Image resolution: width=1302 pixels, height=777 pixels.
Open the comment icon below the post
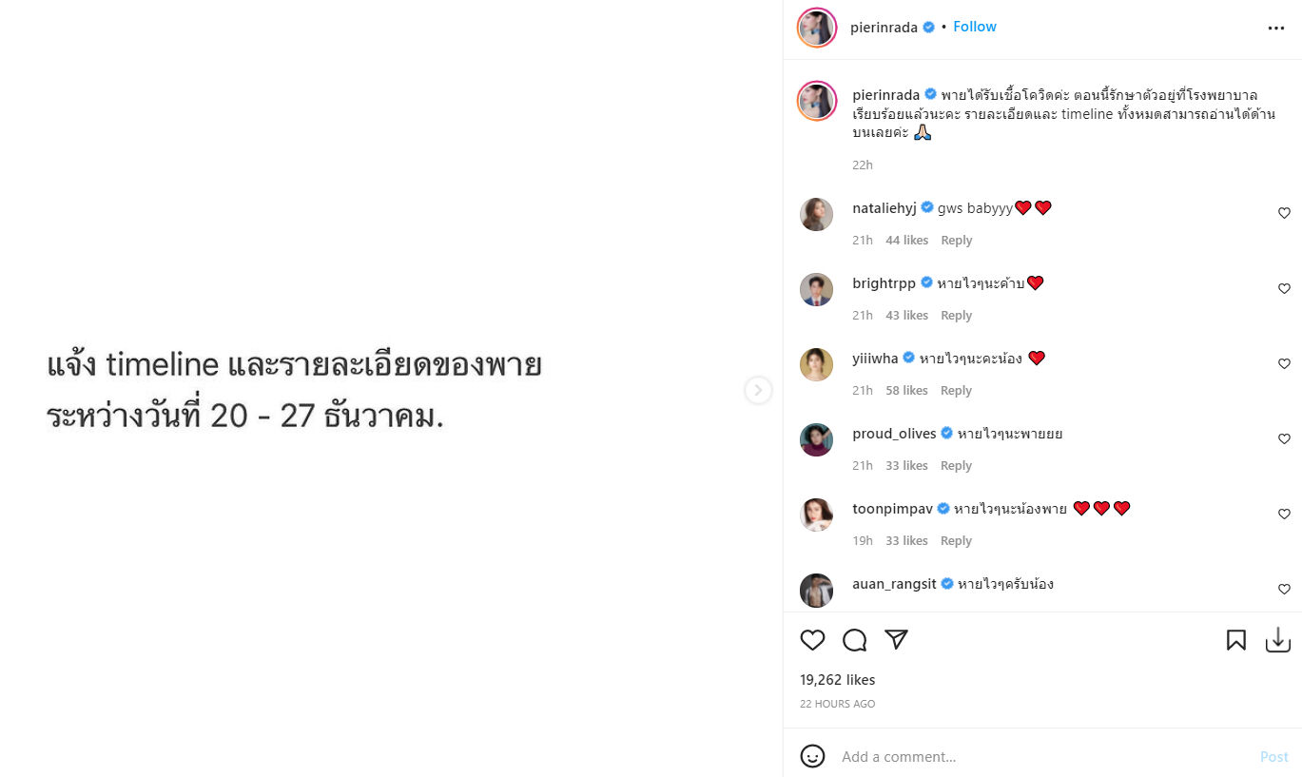854,640
